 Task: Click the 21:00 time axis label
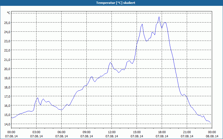187,132
